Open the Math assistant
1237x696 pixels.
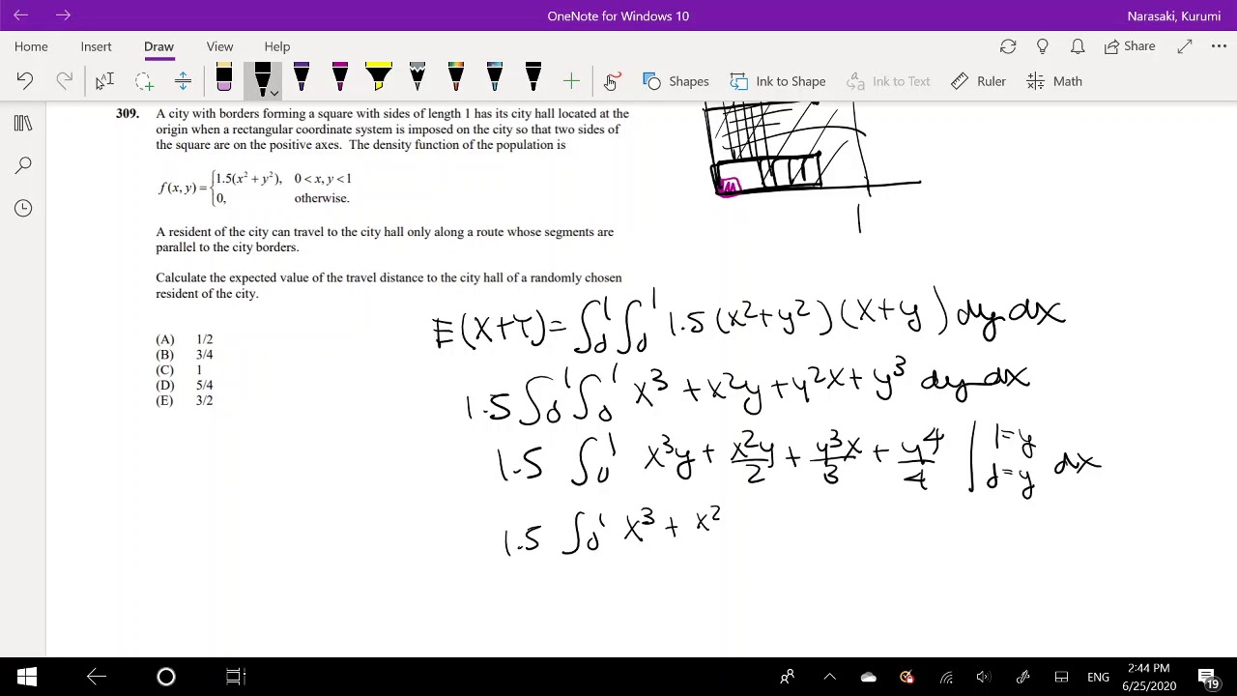[1054, 81]
